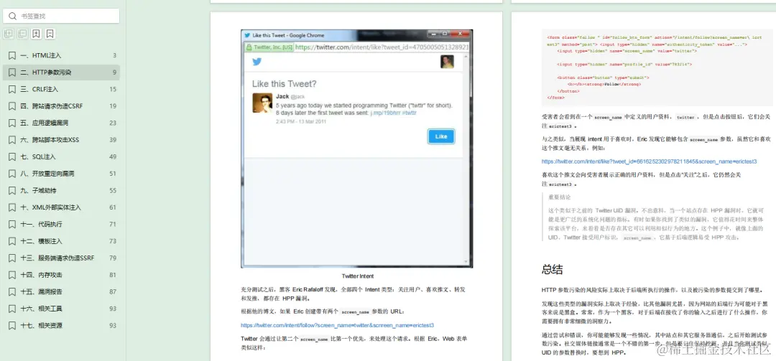Viewport: 776px width, 361px height.
Task: Select bookmark 九、子域劫持
Action: pos(61,190)
